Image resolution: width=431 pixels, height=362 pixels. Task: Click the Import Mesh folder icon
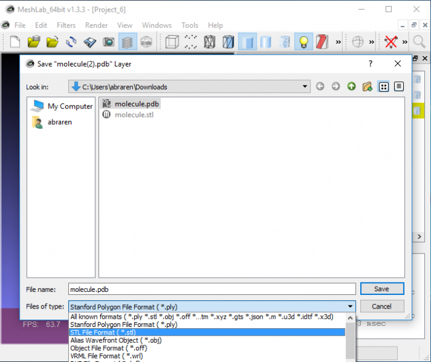pos(52,42)
